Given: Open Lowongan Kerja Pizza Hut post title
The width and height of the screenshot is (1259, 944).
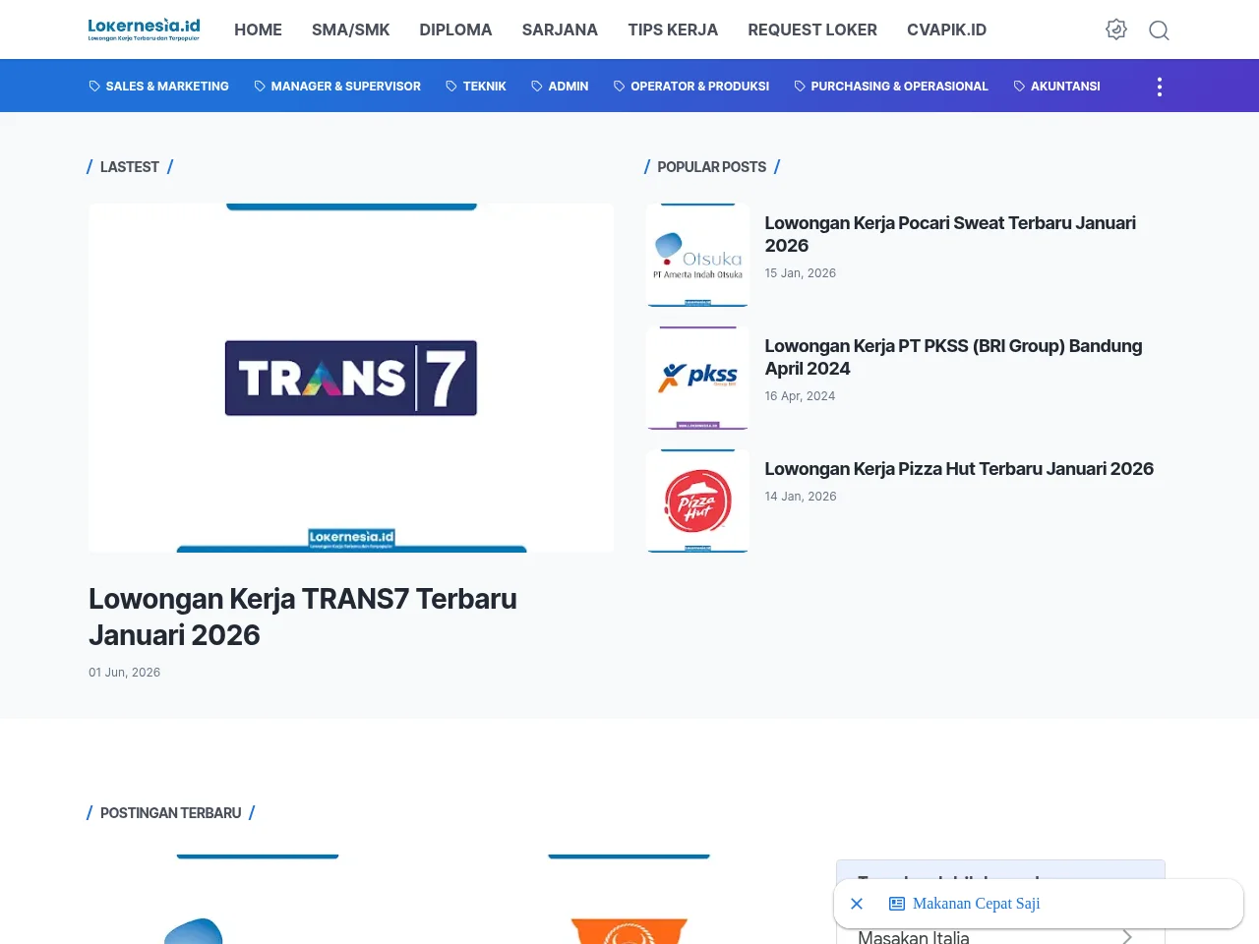Looking at the screenshot, I should (959, 469).
